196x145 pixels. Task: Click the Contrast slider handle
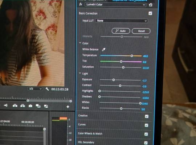click(x=120, y=86)
